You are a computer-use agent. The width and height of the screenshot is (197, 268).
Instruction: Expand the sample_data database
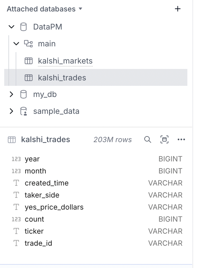tap(11, 111)
